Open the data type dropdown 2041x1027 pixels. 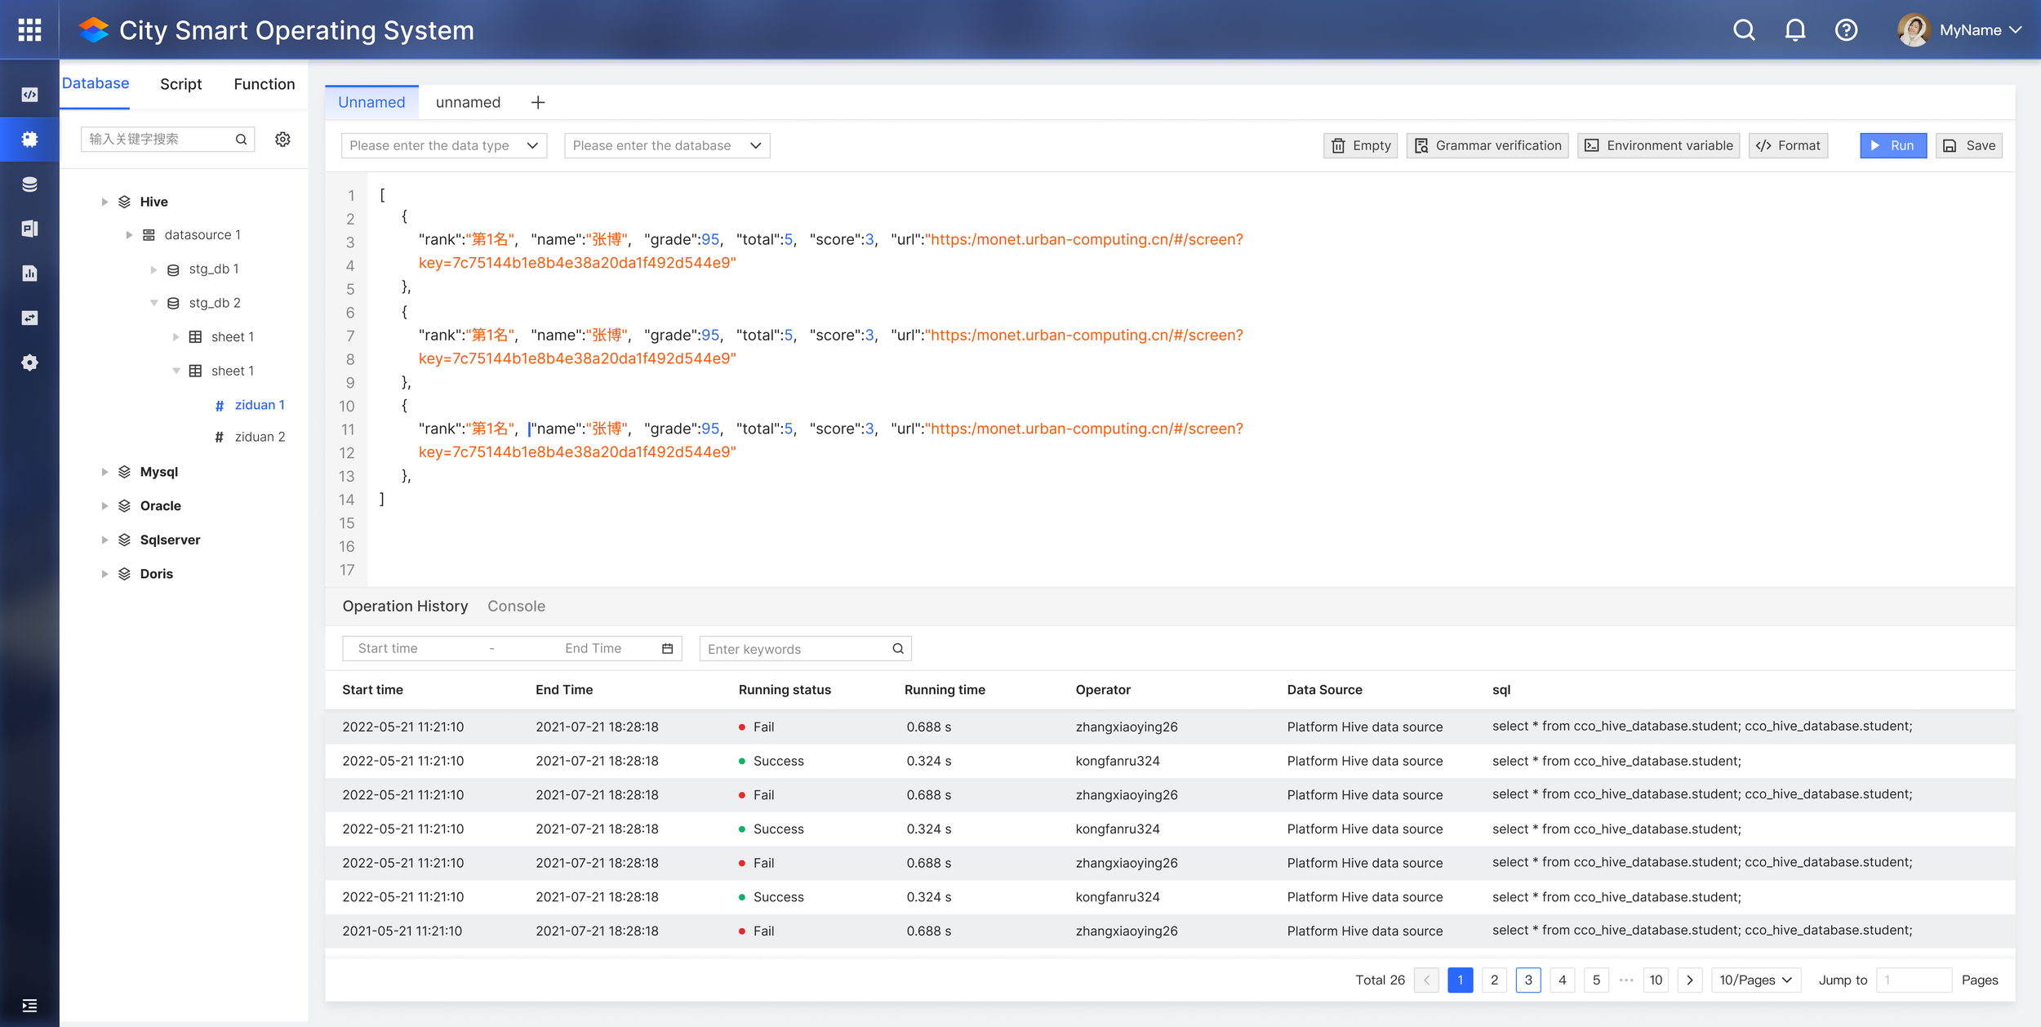tap(443, 145)
